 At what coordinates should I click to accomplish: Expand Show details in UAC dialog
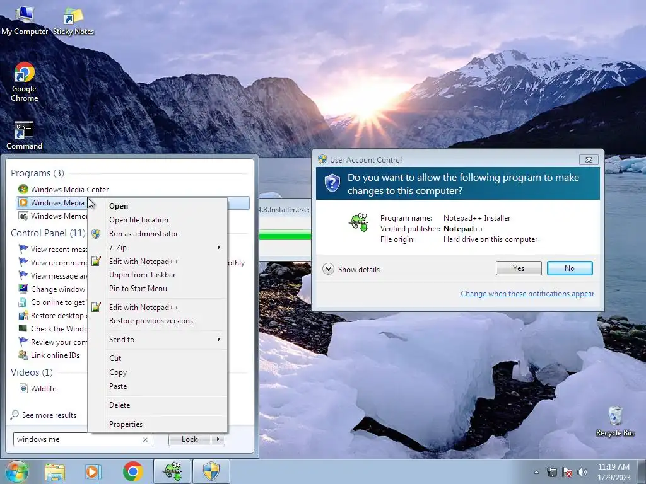pos(351,270)
